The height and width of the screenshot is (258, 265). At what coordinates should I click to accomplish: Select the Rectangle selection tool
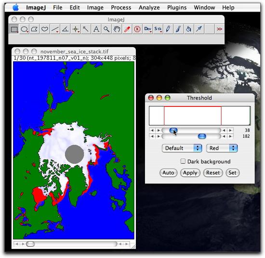(x=14, y=29)
